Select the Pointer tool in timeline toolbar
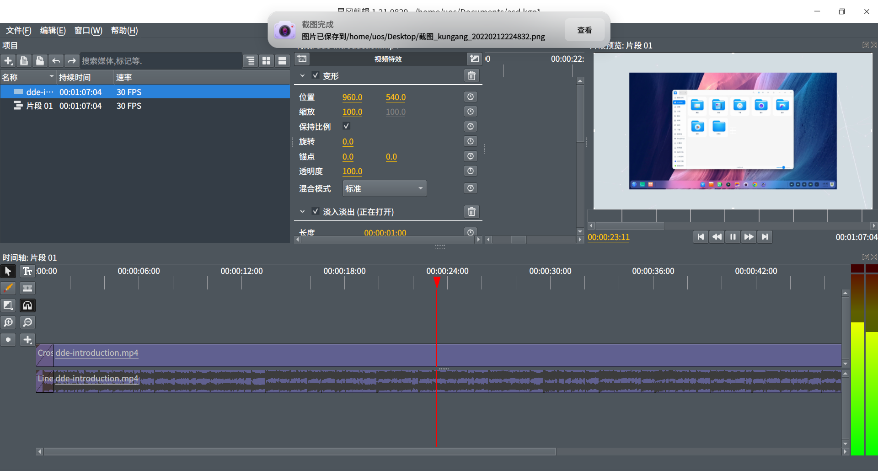Viewport: 878px width, 471px height. tap(8, 271)
